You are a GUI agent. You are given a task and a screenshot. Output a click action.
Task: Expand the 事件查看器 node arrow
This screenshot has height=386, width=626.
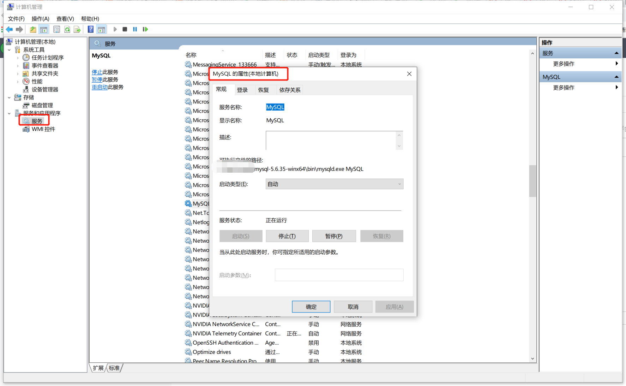tap(18, 66)
